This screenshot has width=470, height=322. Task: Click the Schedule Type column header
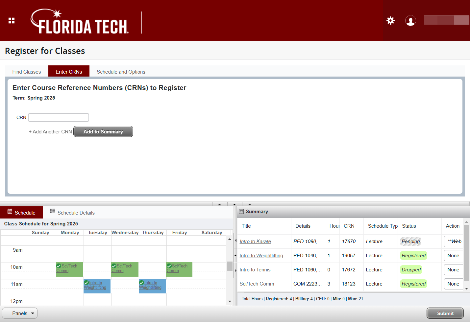coord(381,226)
